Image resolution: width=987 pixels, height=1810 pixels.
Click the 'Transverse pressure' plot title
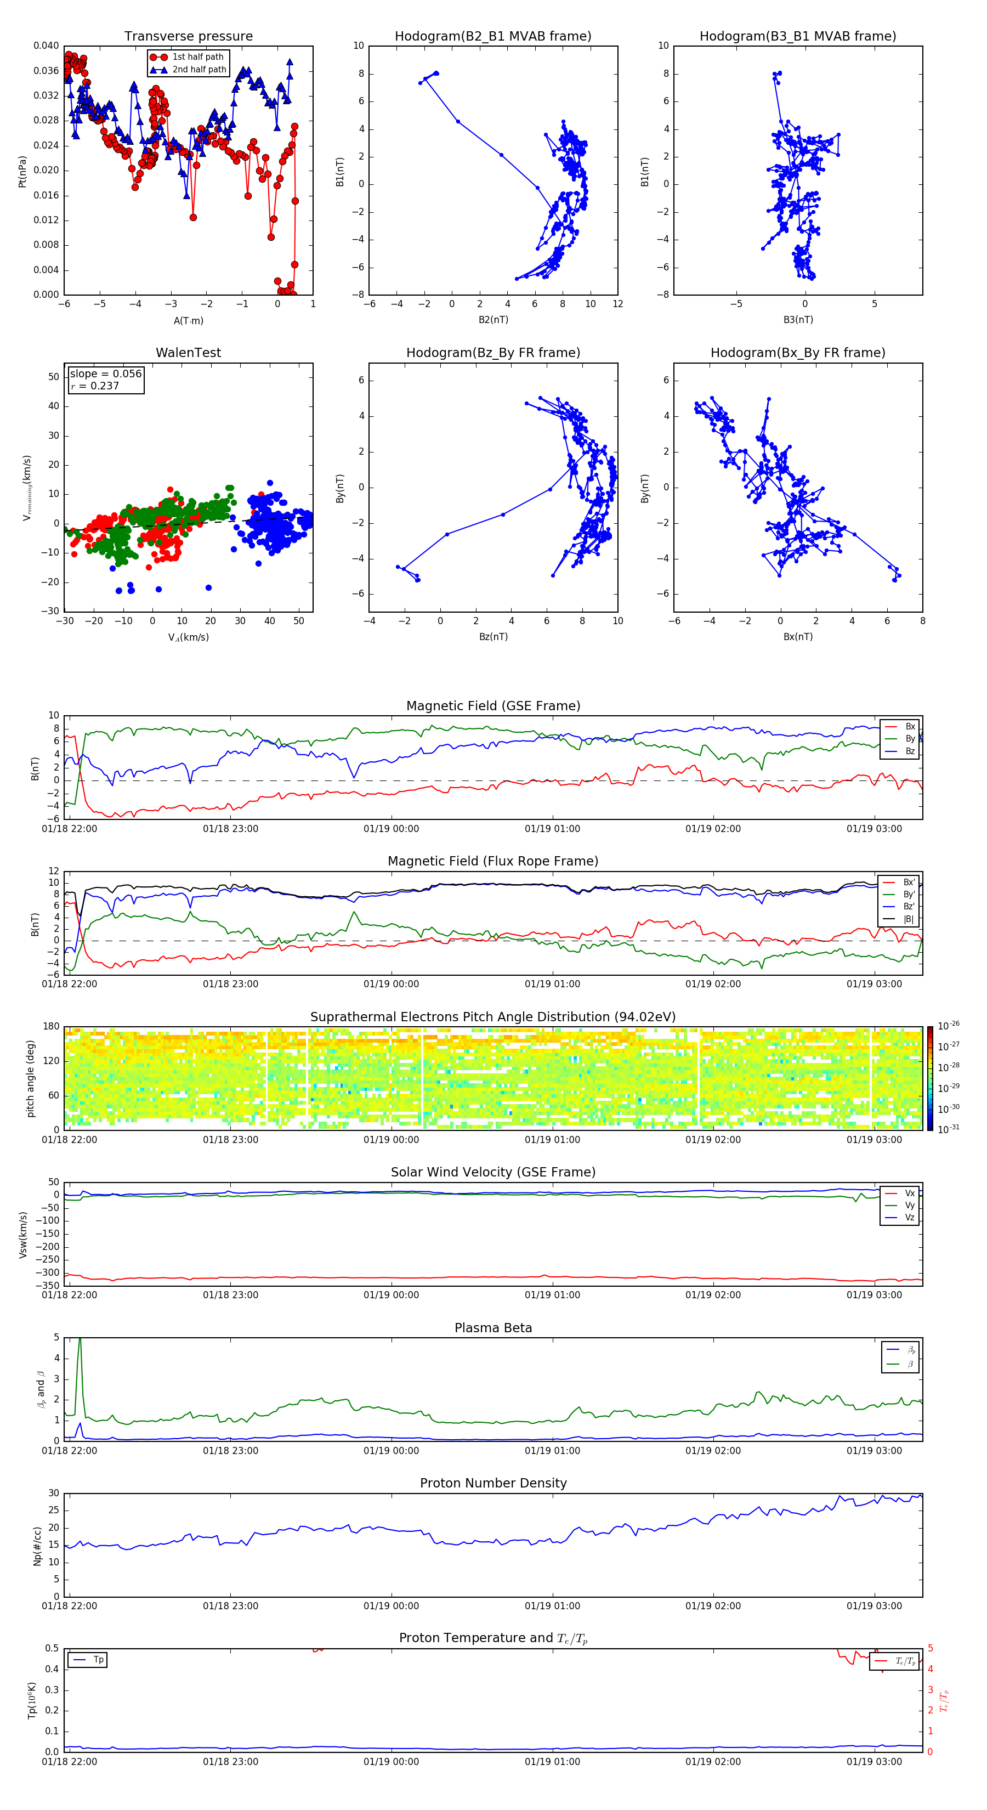[188, 37]
